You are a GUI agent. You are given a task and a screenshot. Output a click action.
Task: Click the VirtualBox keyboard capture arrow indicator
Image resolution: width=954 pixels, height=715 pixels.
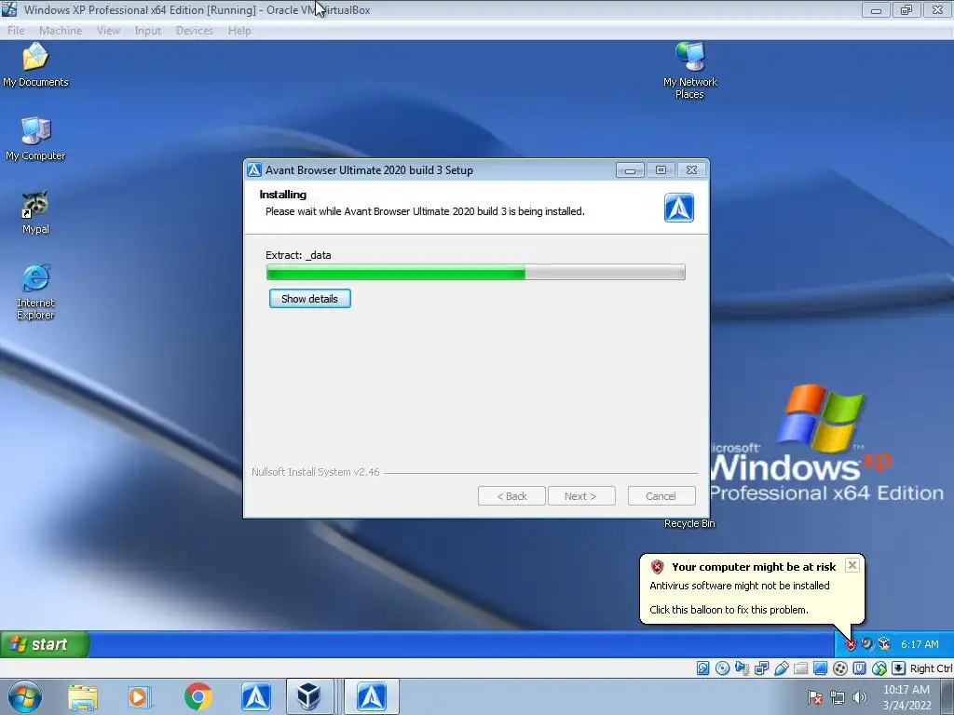click(899, 668)
